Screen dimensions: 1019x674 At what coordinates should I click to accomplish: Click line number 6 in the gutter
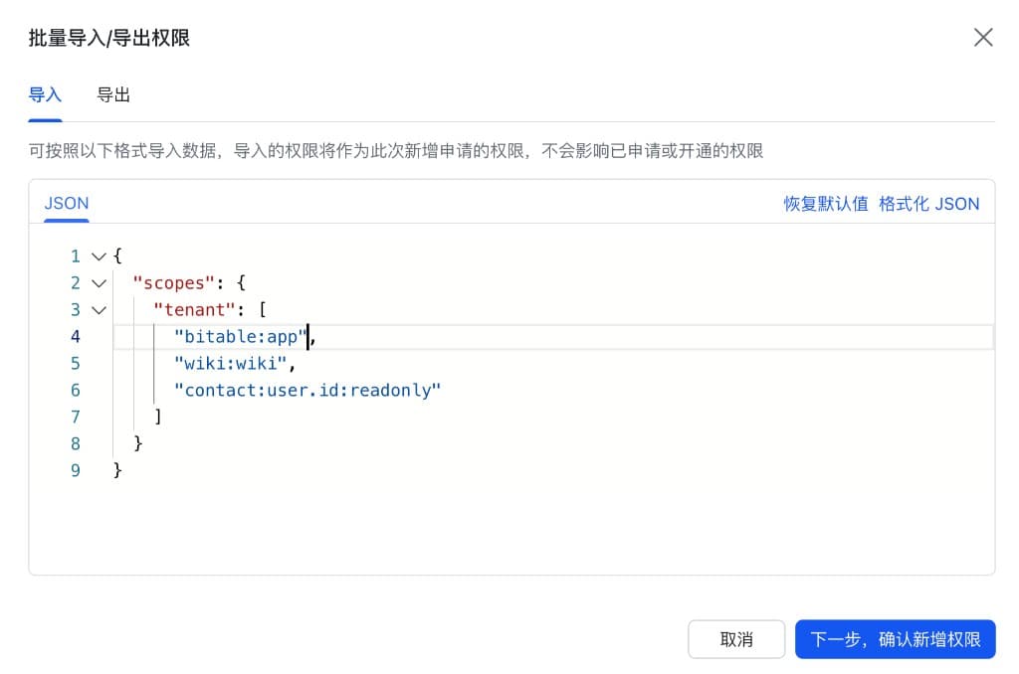pos(76,390)
